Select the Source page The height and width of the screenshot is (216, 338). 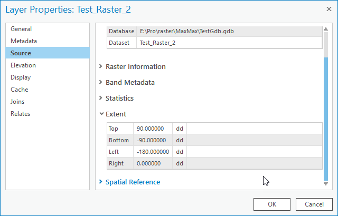[x=21, y=53]
